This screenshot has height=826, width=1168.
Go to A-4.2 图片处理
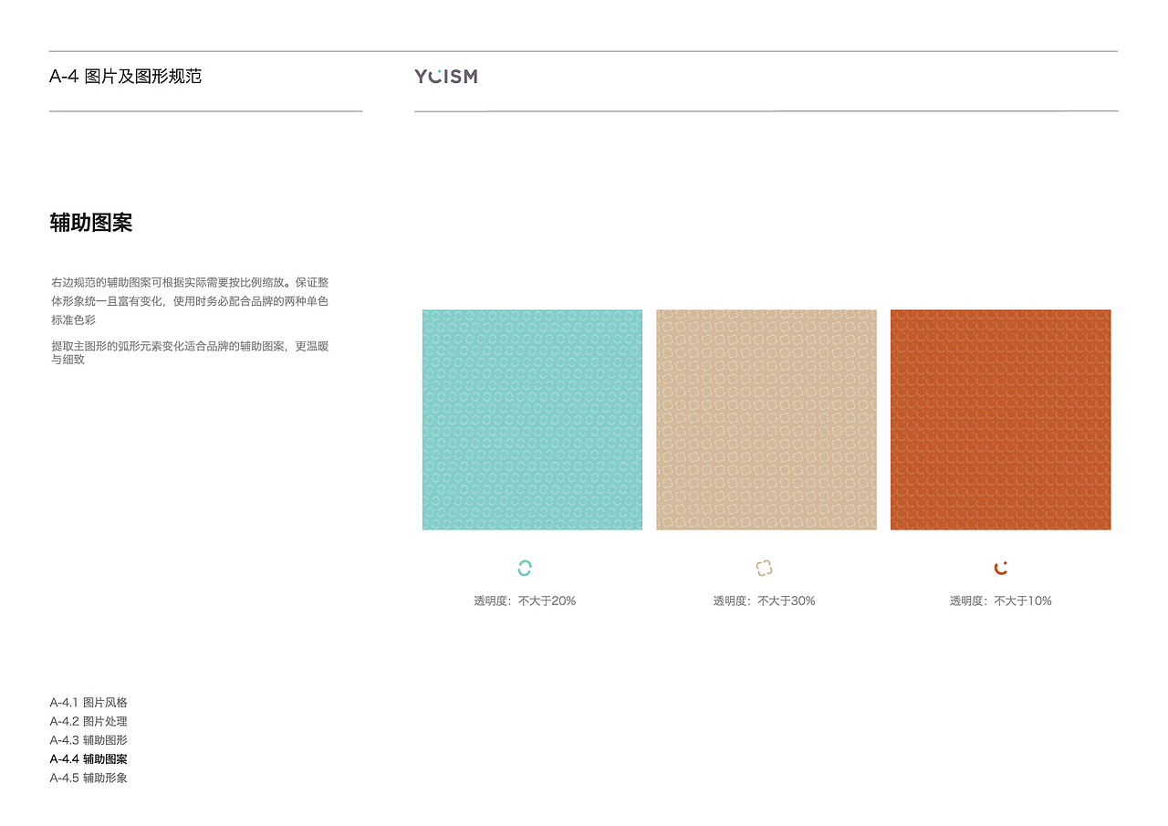tap(89, 722)
